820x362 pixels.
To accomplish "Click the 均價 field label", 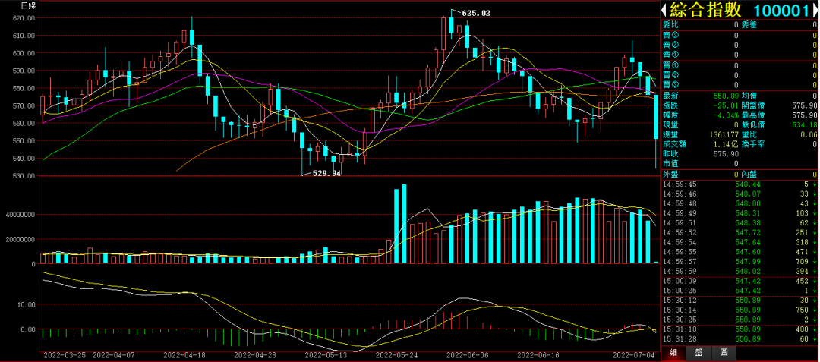I will pyautogui.click(x=749, y=96).
